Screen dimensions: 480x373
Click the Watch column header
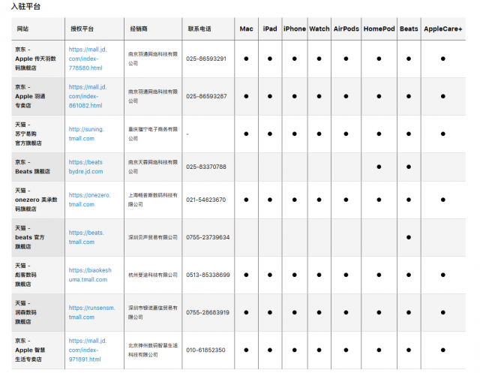[319, 29]
